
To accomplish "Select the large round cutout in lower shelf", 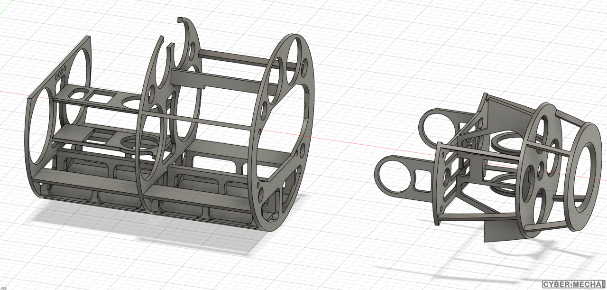I will coord(139,143).
